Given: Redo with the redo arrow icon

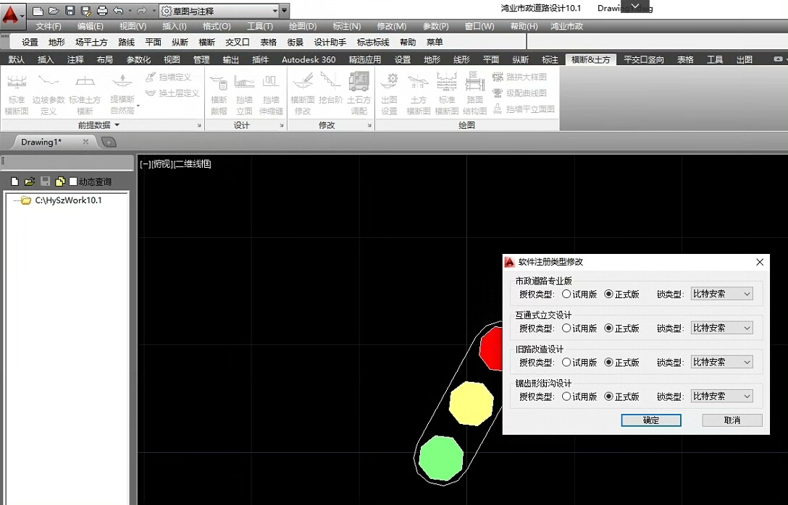Looking at the screenshot, I should (x=142, y=11).
